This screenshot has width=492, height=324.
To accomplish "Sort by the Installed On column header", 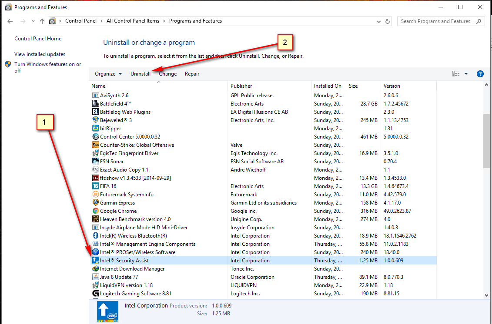I will pyautogui.click(x=328, y=86).
